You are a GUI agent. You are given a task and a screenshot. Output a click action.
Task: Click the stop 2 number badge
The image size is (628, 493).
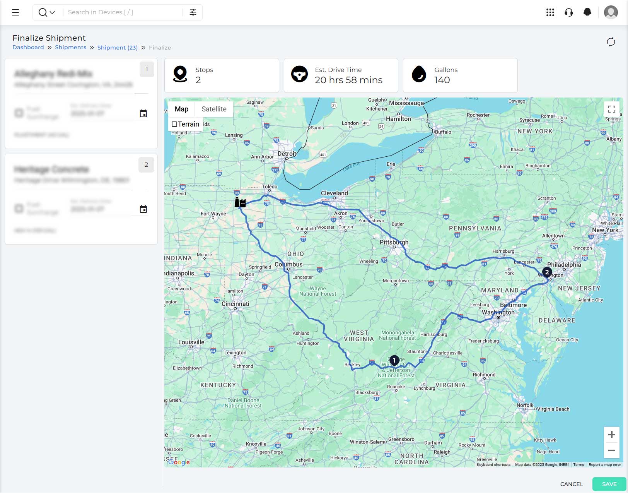point(146,165)
